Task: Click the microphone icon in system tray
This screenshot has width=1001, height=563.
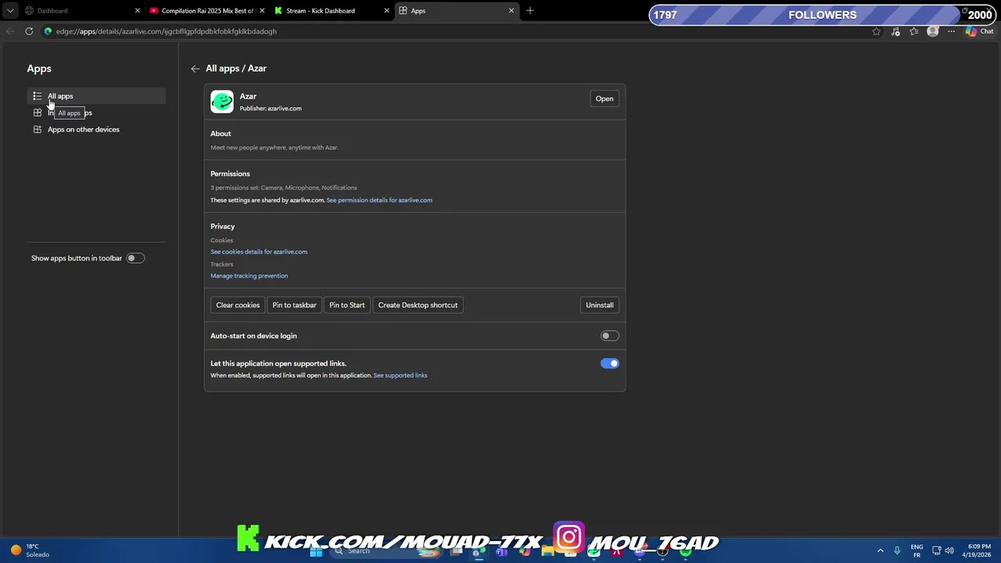Action: click(x=897, y=550)
